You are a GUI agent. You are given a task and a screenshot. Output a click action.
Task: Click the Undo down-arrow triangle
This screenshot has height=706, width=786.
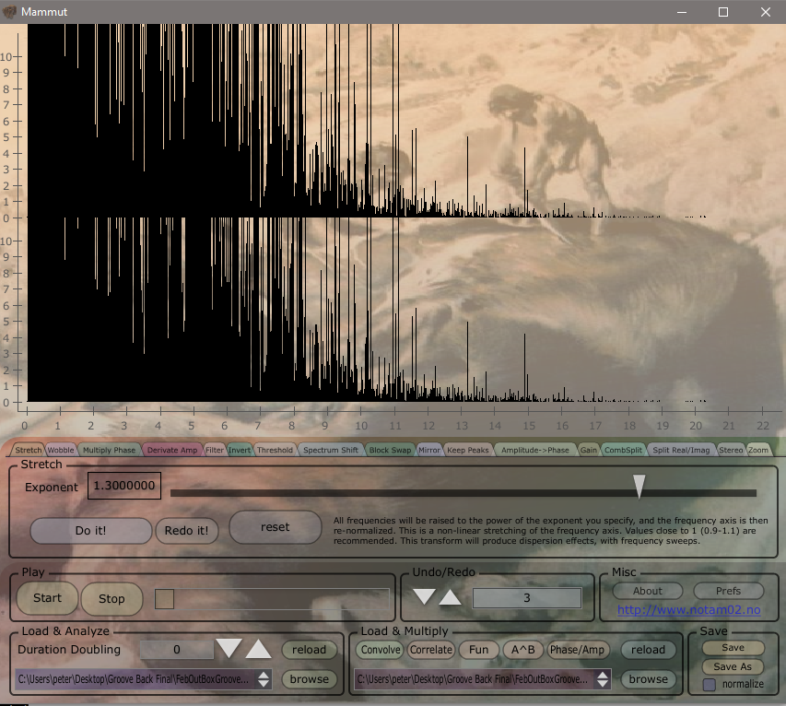[424, 596]
